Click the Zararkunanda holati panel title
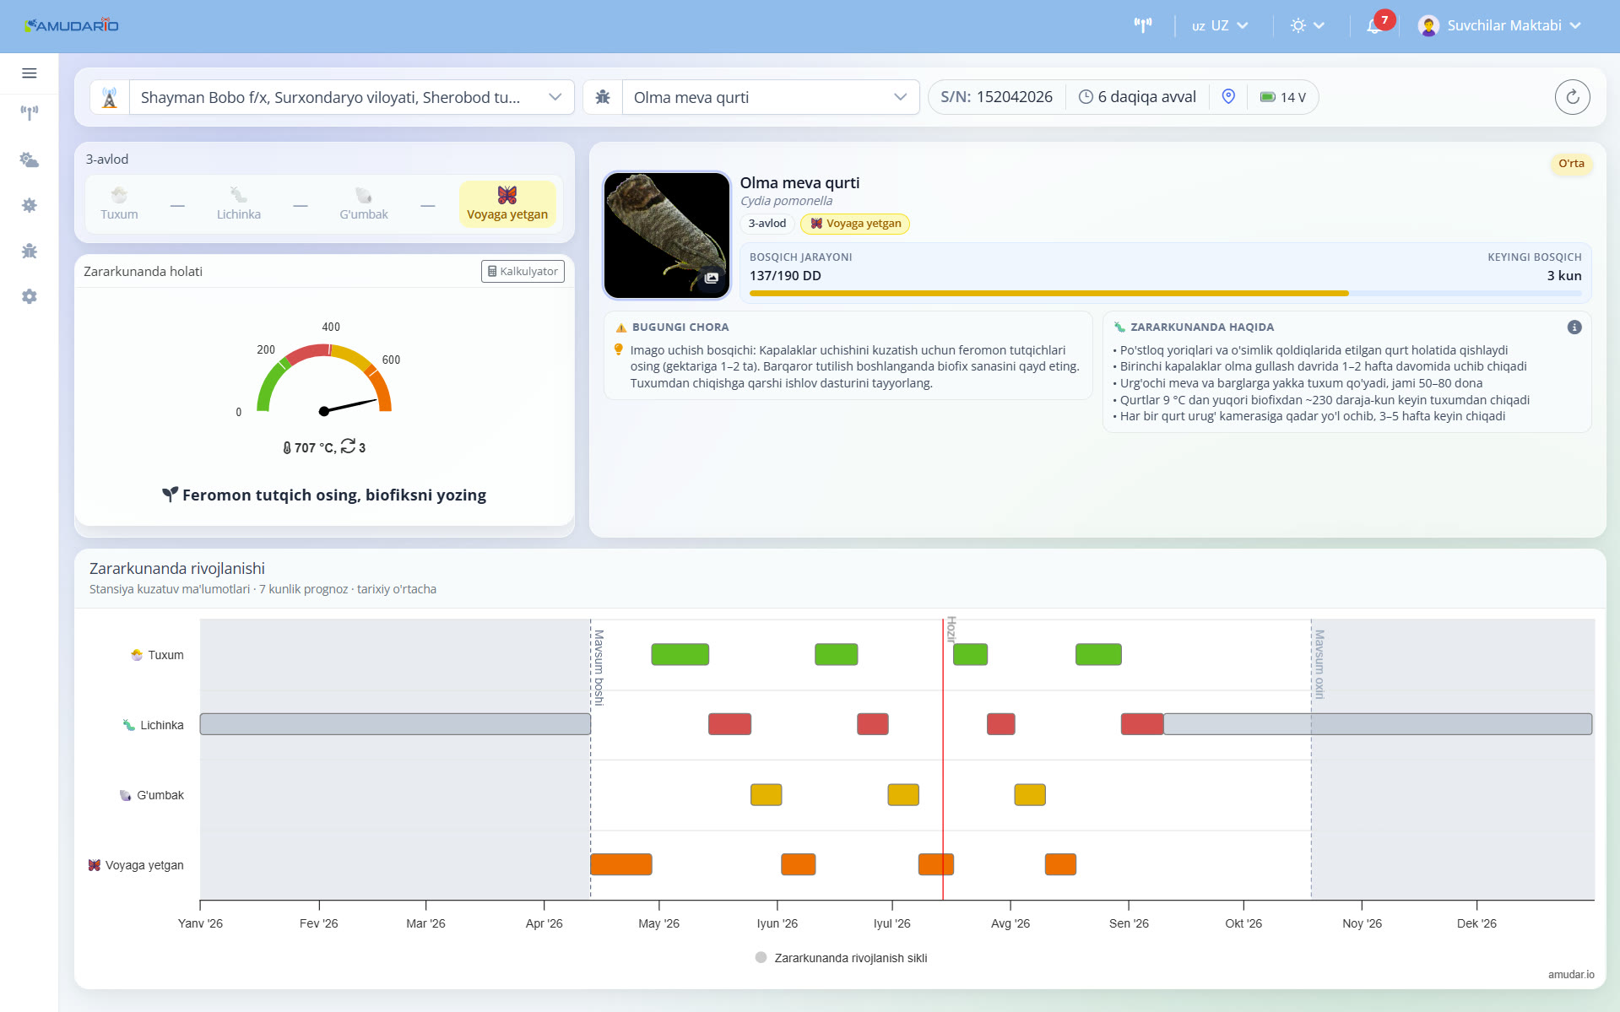 [x=143, y=272]
